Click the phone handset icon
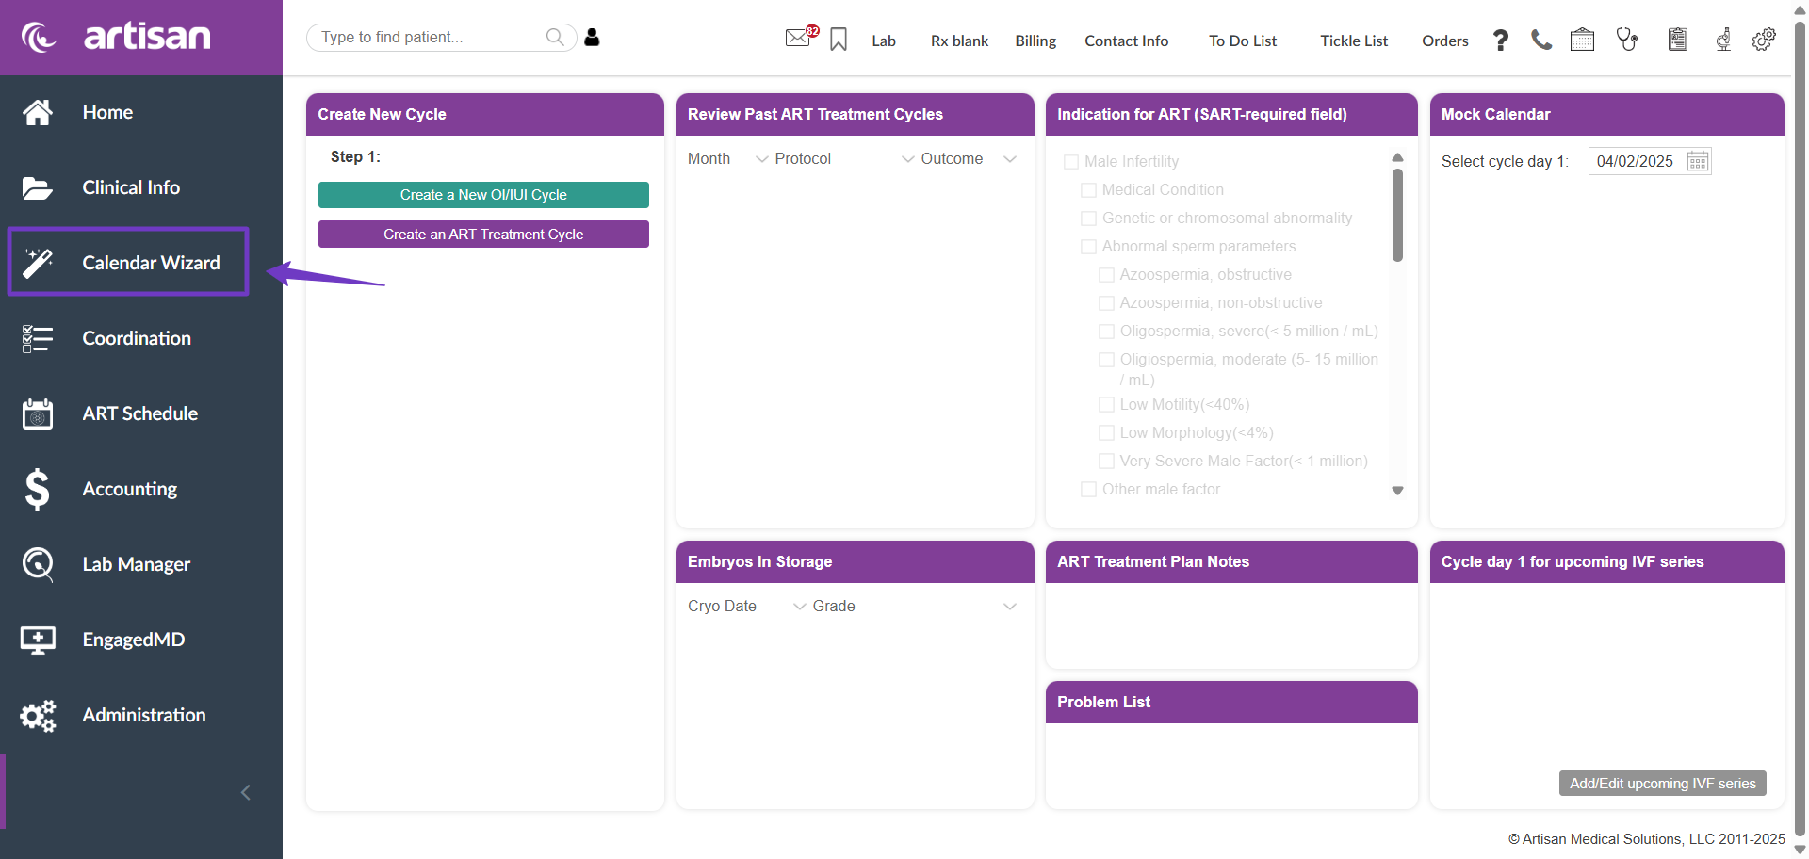The height and width of the screenshot is (859, 1809). coord(1541,40)
